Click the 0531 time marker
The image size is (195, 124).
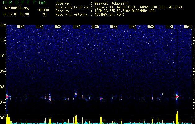tap(21, 27)
